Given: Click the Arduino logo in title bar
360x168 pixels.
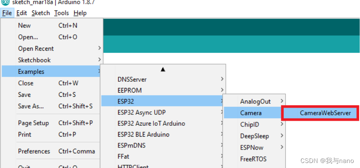Looking at the screenshot, I should [x=5, y=3].
